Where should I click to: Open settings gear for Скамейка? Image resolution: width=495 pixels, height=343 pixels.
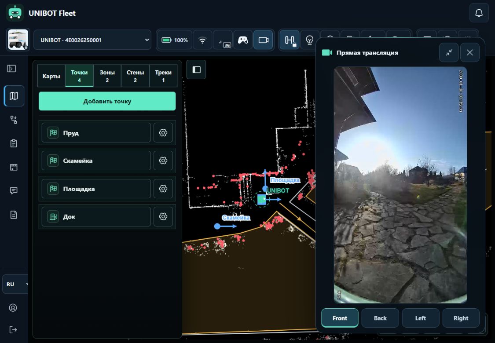pyautogui.click(x=163, y=161)
